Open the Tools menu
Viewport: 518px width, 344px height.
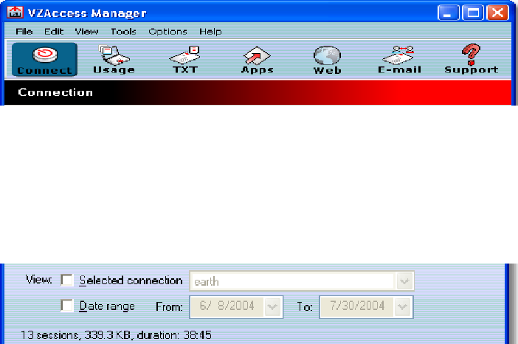[x=123, y=32]
